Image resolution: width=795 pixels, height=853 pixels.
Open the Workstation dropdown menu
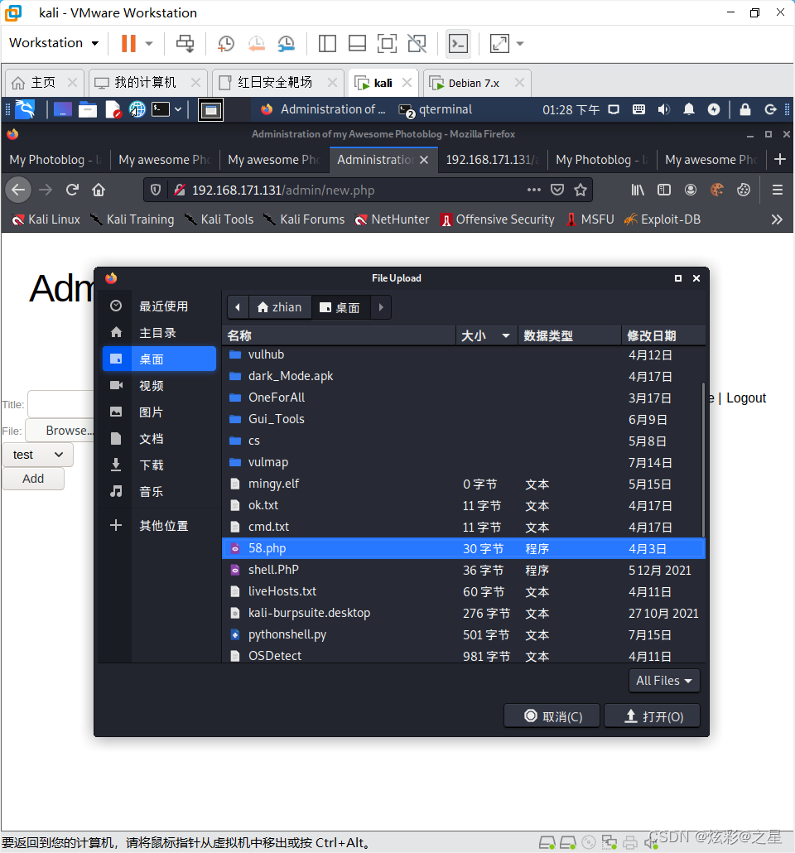pos(54,43)
